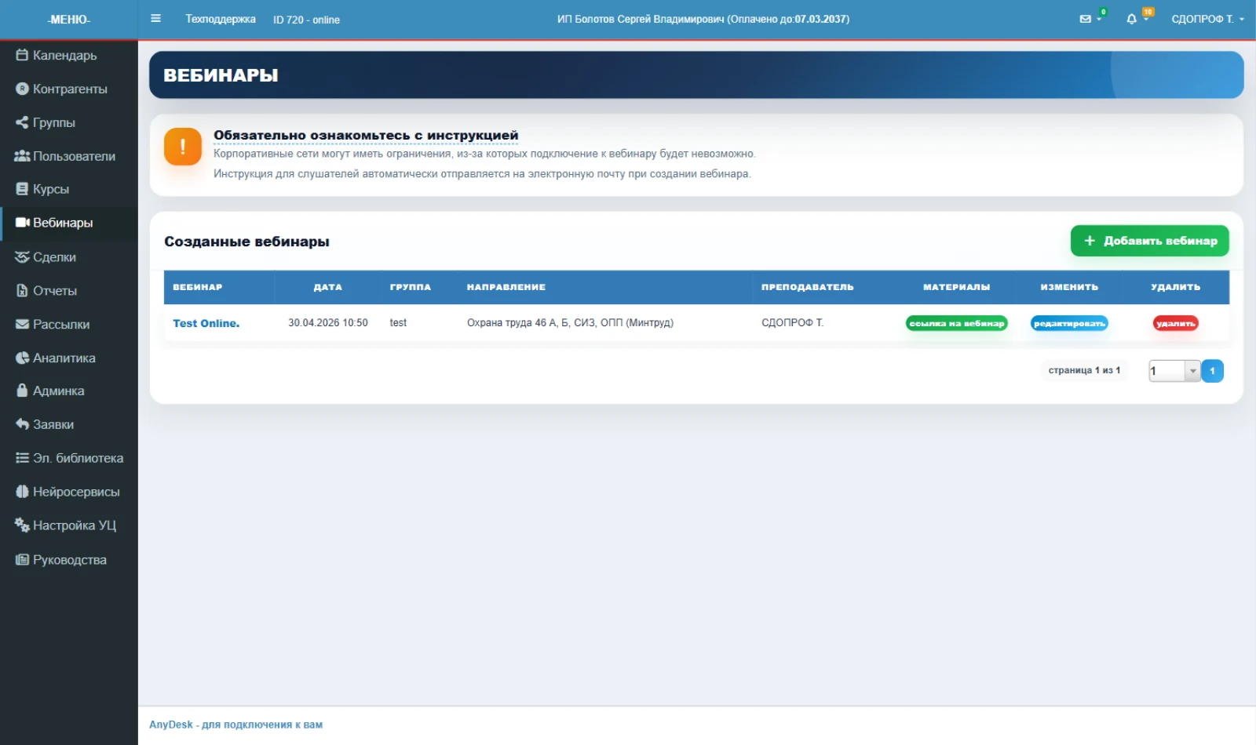The width and height of the screenshot is (1256, 745).
Task: Open the AnyDesk connection link
Action: (235, 725)
